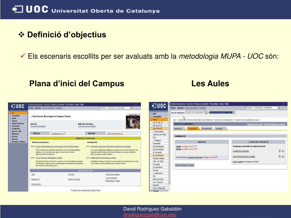Open the Xarxes de computadors I subject dropdown
The height and width of the screenshot is (218, 291).
pyautogui.click(x=197, y=113)
